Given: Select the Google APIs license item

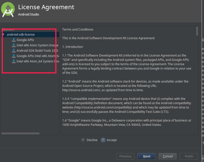Looking at the screenshot, I should coord(25,40).
